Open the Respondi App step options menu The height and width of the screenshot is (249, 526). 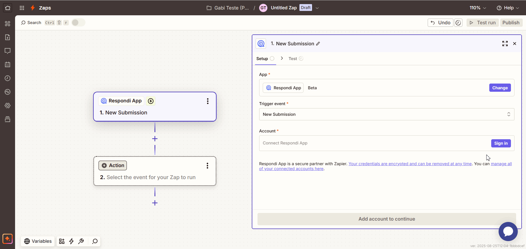(208, 101)
